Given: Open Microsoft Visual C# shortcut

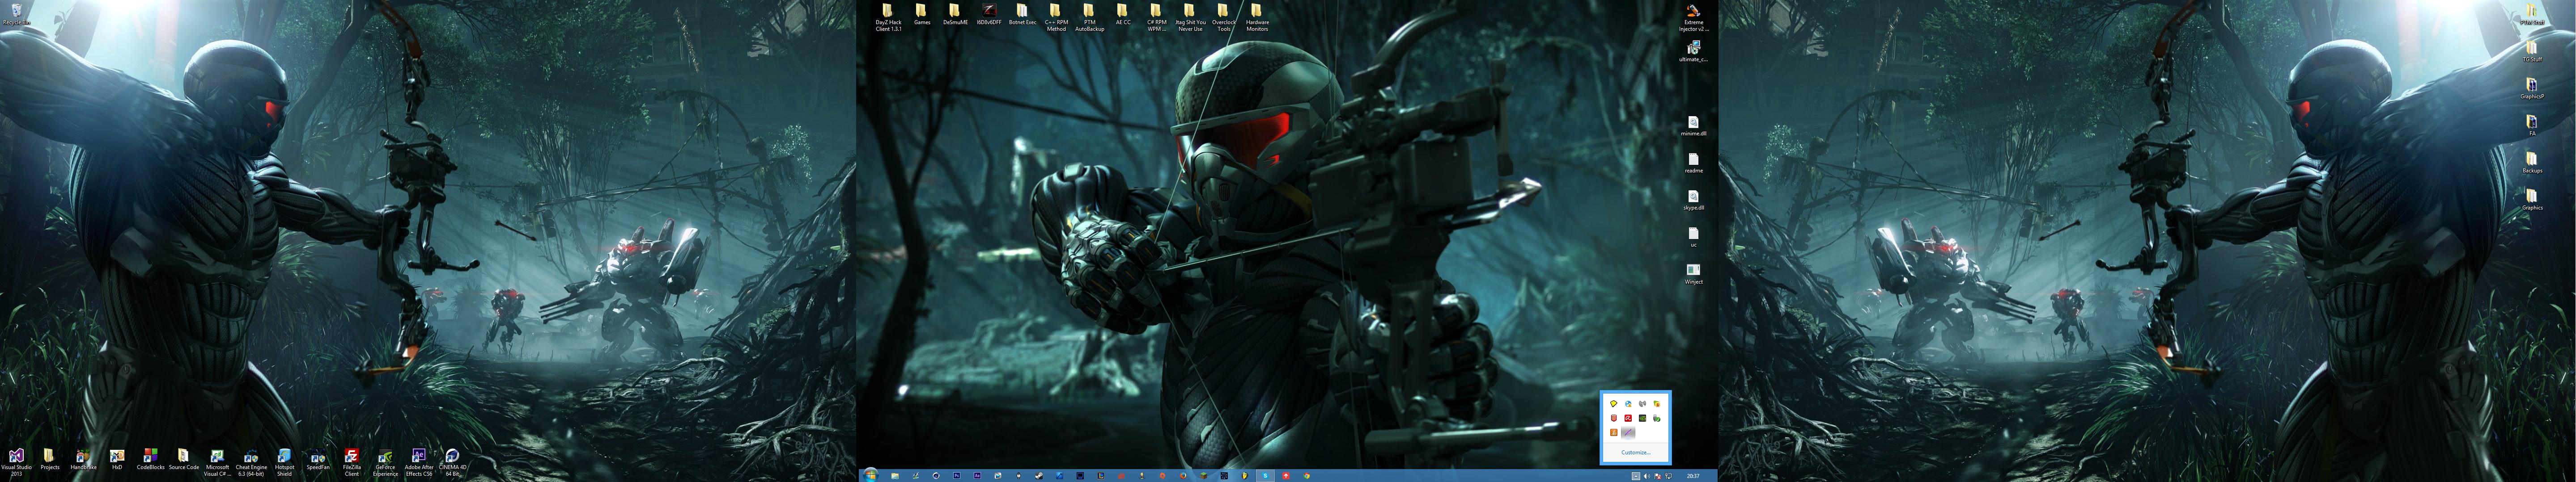Looking at the screenshot, I should 217,462.
